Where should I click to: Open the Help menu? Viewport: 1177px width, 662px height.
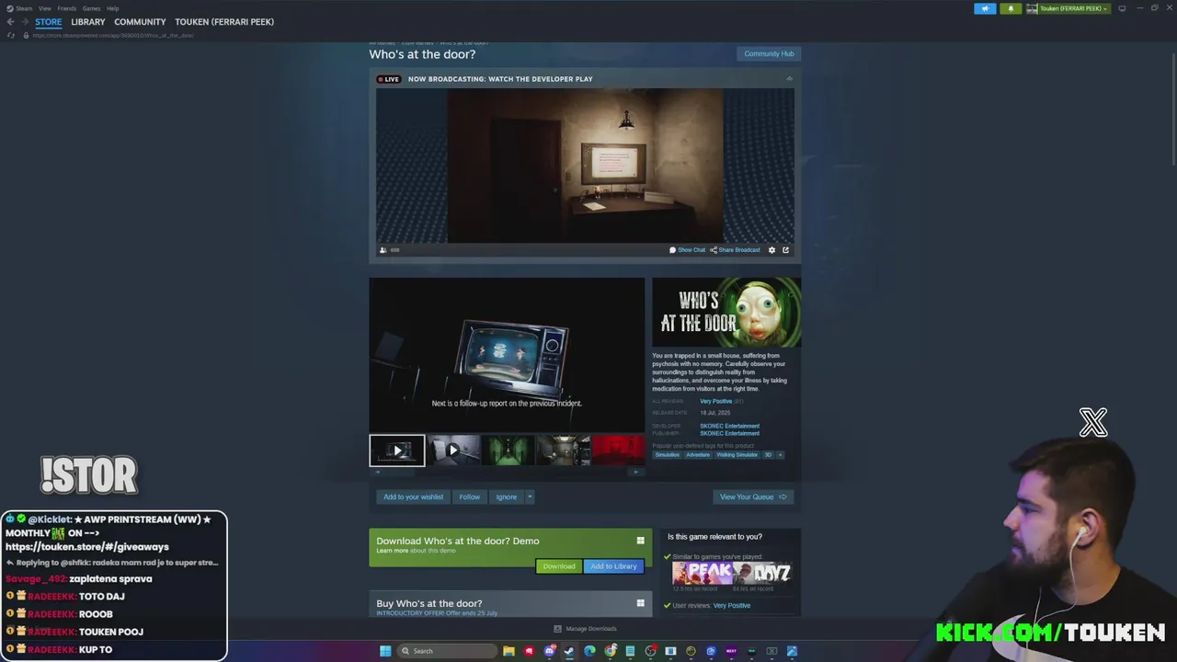tap(112, 8)
